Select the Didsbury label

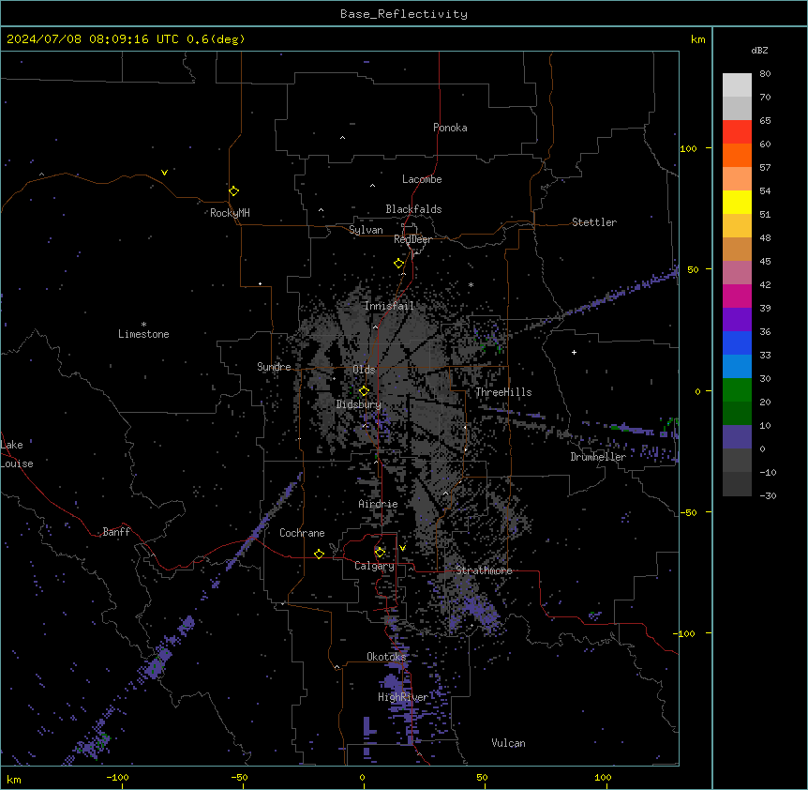point(359,404)
